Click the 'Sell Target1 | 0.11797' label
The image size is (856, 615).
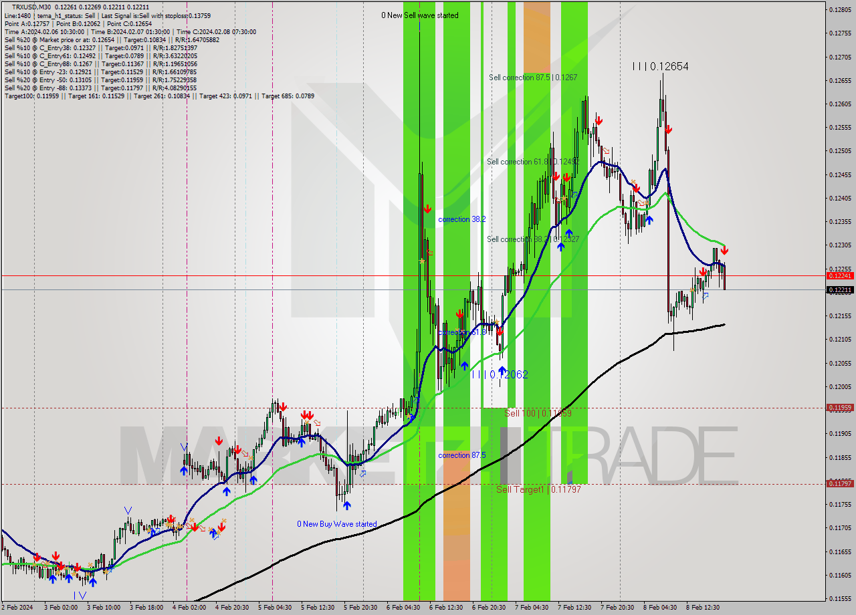pos(538,489)
